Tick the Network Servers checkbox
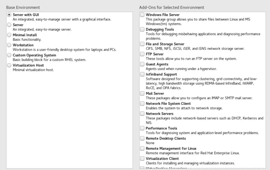The height and width of the screenshot is (170, 270). (x=142, y=114)
